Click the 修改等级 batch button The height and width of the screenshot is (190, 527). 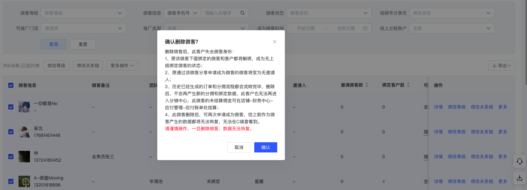[56, 66]
